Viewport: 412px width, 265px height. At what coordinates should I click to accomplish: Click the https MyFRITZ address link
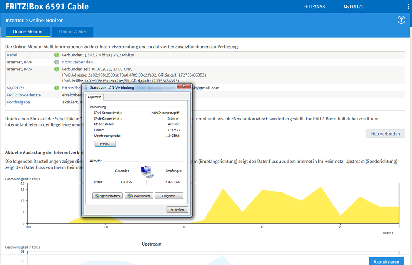72,88
